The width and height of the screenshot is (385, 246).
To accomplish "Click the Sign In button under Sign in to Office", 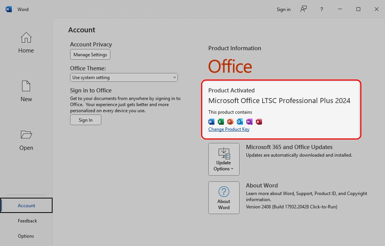I will tap(85, 120).
